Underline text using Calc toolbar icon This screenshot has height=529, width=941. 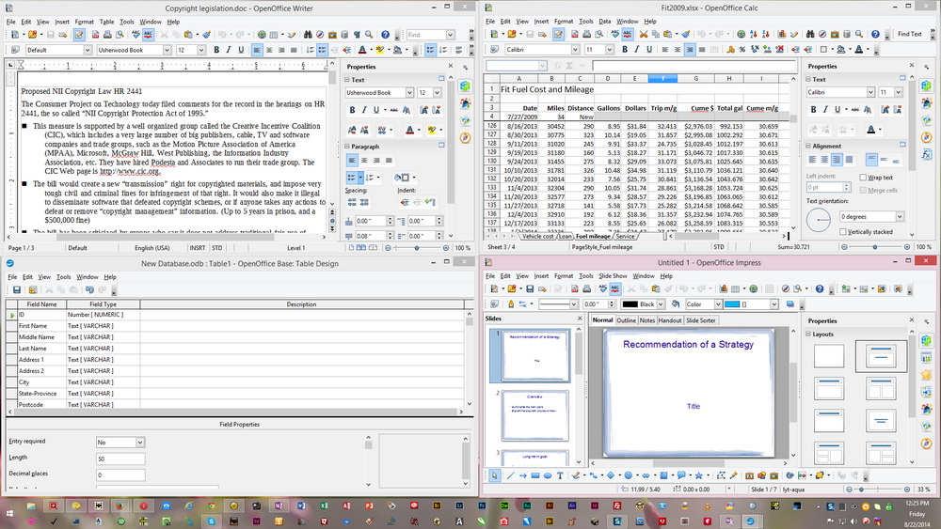point(649,49)
